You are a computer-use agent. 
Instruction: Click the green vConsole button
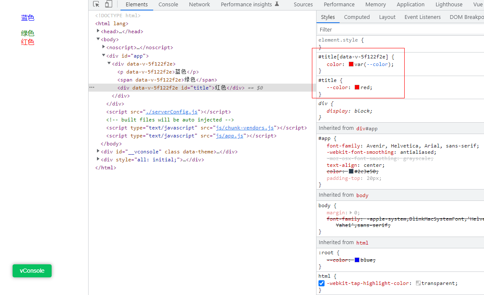(32, 271)
